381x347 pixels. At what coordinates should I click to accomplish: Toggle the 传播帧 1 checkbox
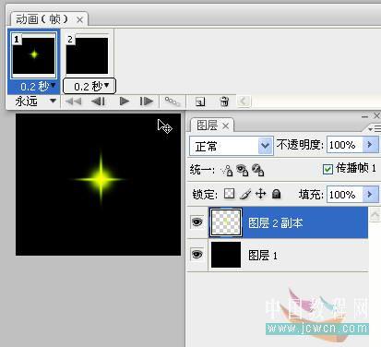tap(327, 169)
